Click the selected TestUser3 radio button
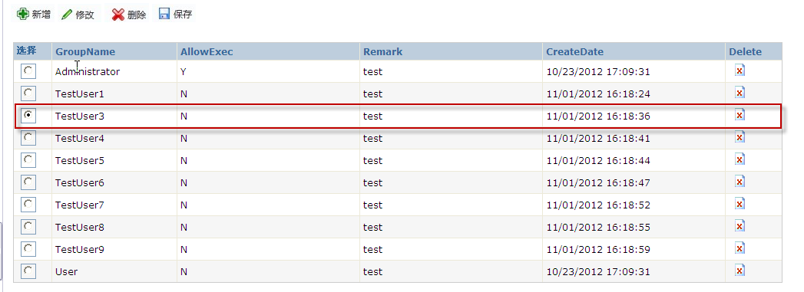The width and height of the screenshot is (804, 292). pos(28,116)
